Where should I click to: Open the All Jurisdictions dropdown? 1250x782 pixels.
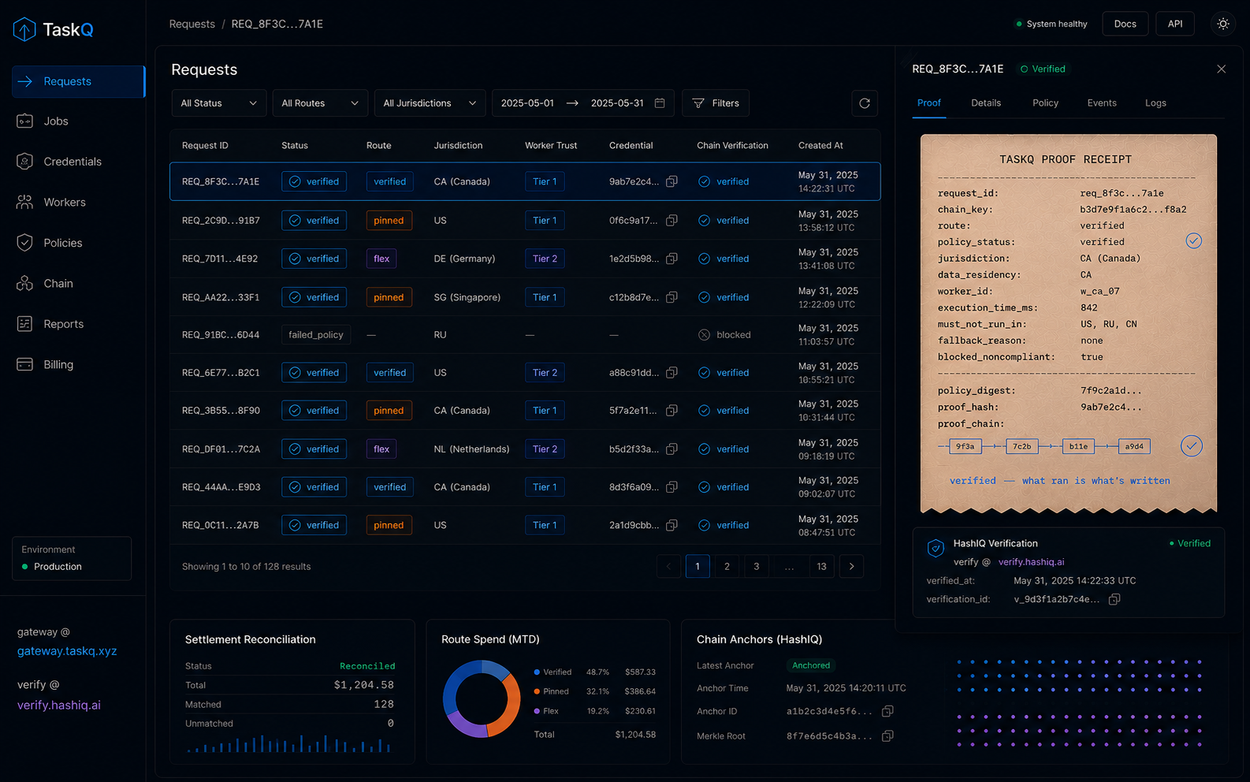pos(430,103)
